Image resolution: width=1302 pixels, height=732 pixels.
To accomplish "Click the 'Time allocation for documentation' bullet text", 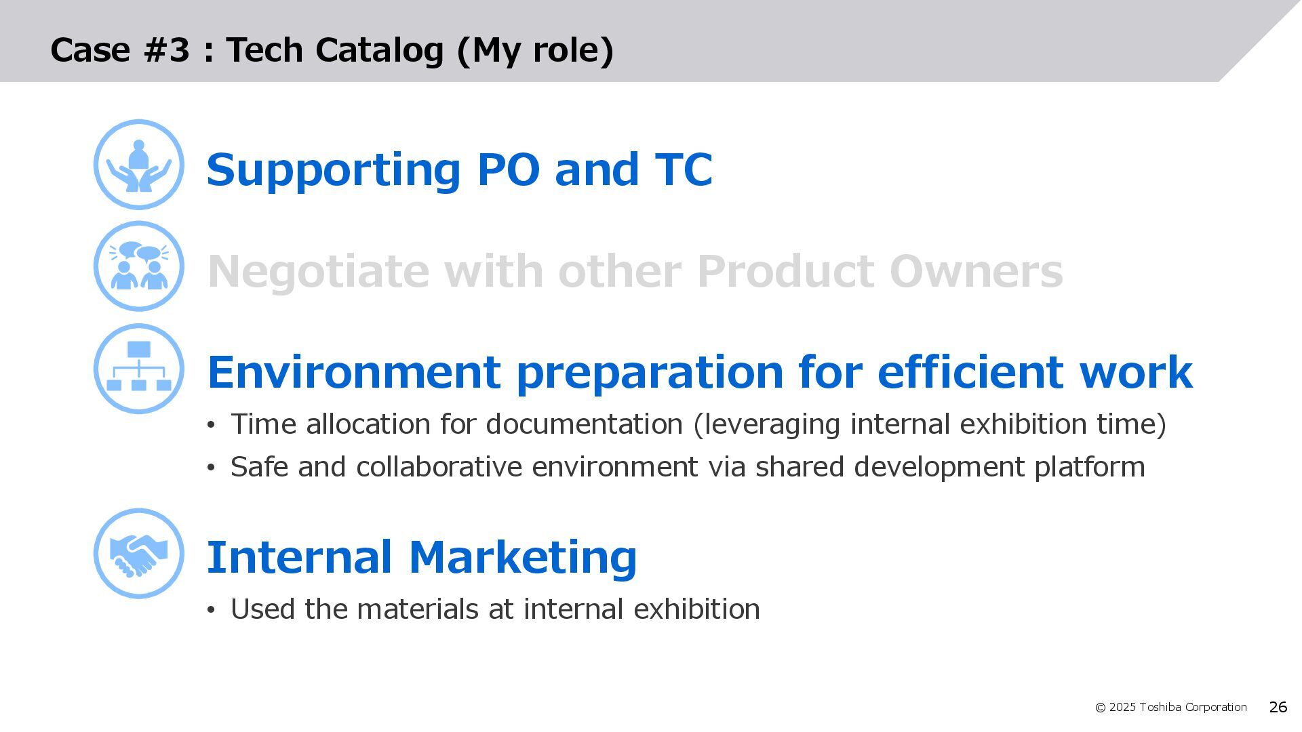I will [698, 424].
